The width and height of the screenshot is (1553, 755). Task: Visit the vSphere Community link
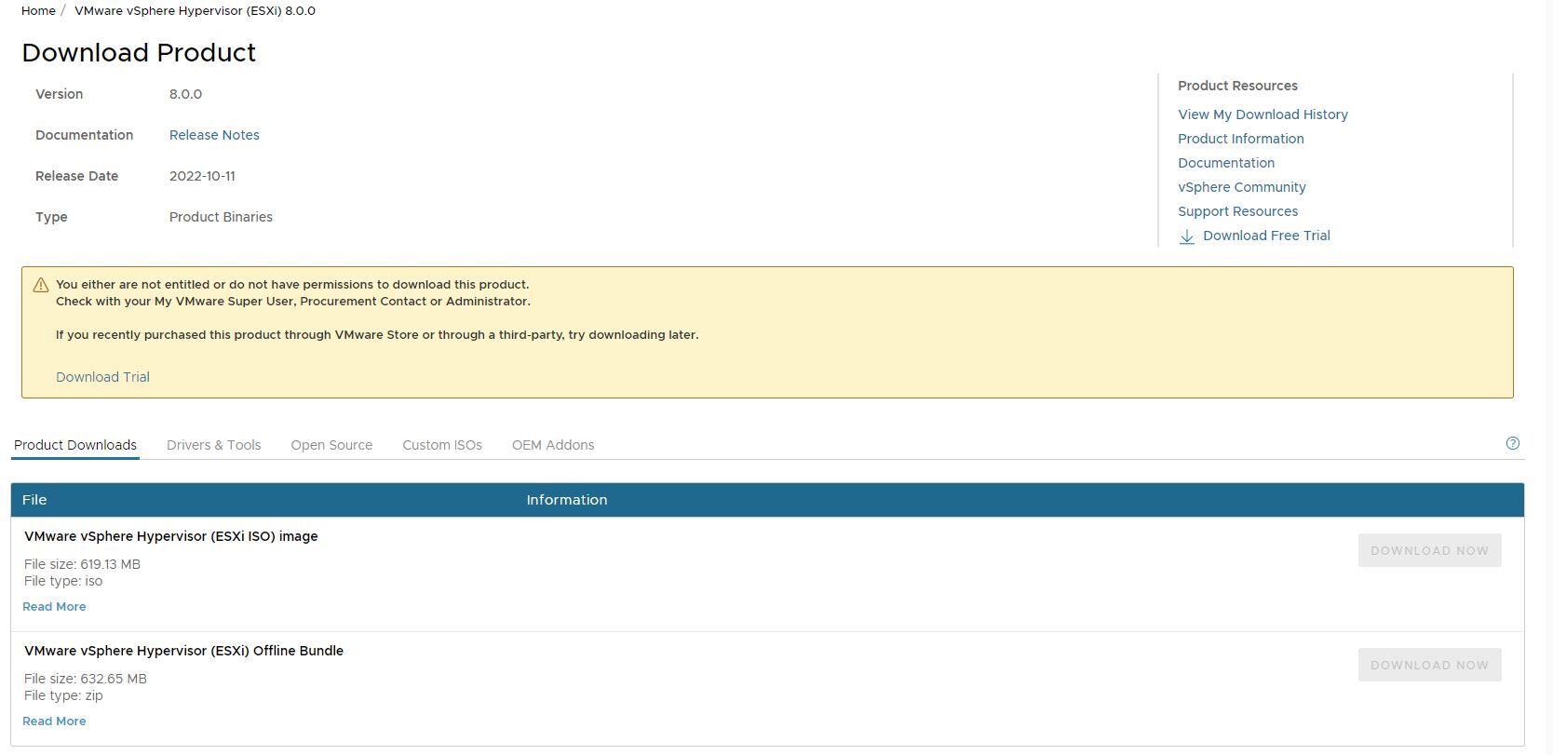point(1241,187)
